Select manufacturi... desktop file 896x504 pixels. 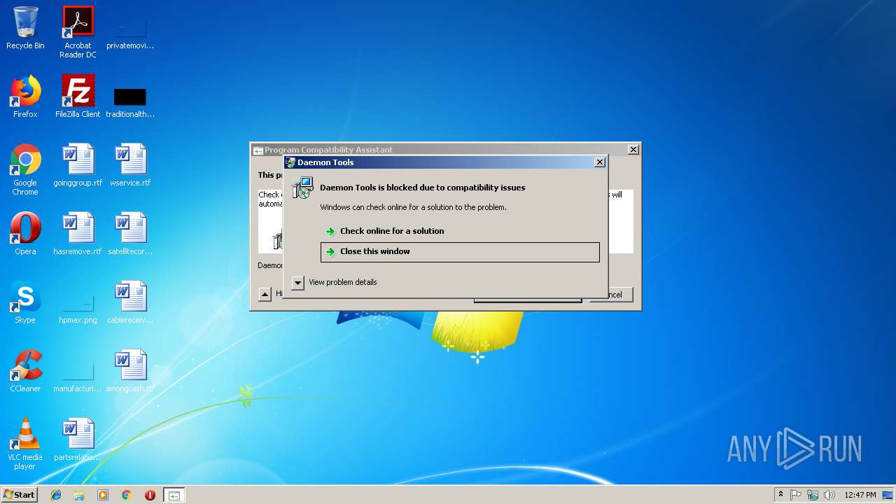pyautogui.click(x=78, y=377)
